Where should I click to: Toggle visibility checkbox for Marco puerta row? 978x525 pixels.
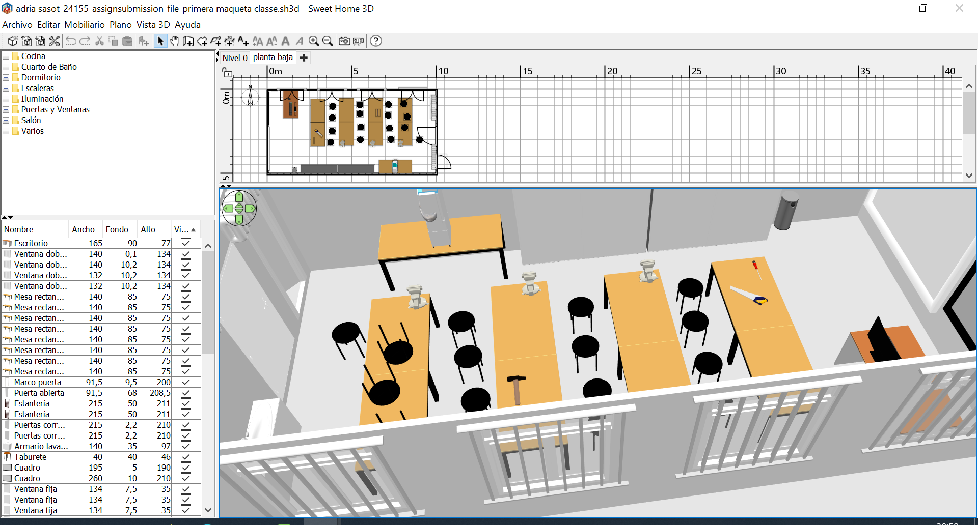186,382
